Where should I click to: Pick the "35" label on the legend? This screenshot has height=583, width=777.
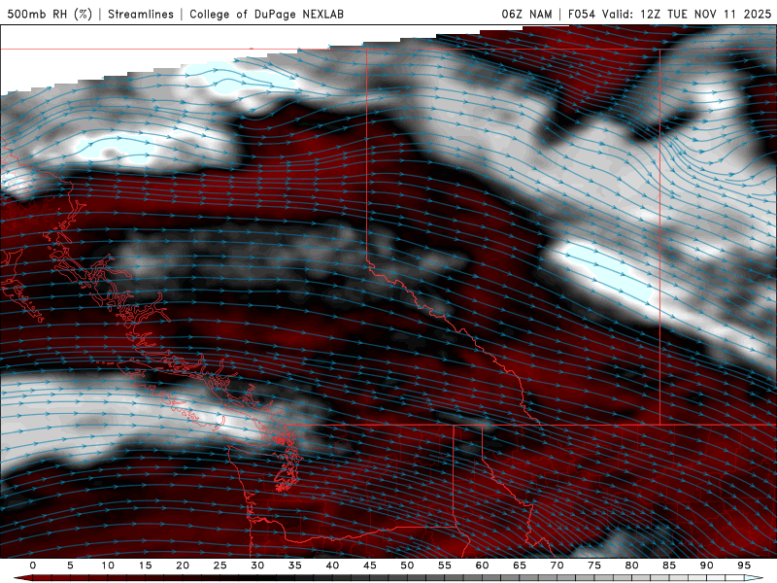click(x=295, y=566)
